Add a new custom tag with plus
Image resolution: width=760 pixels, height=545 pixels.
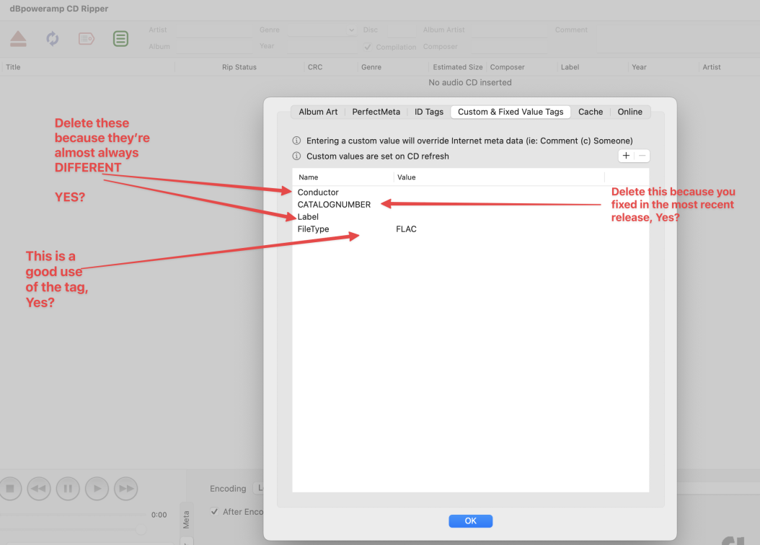point(626,156)
